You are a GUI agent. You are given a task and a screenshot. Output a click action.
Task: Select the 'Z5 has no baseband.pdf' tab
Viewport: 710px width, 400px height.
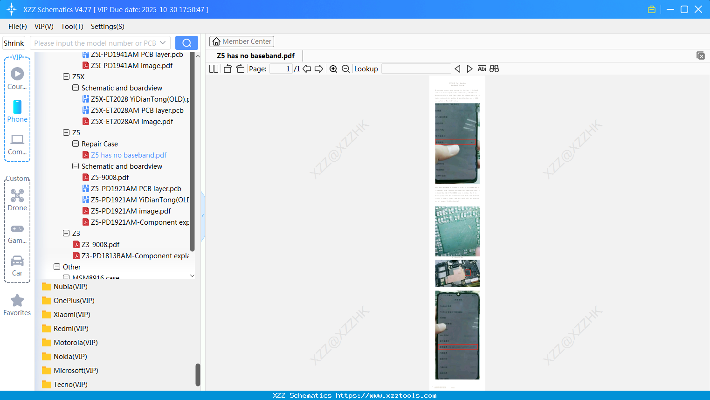point(256,56)
